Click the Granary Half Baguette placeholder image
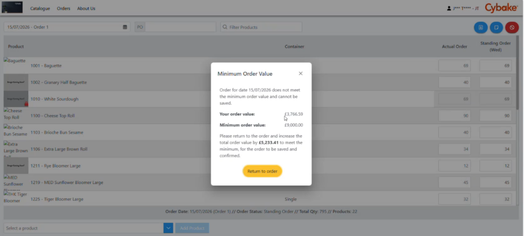This screenshot has height=236, width=524. 16,82
